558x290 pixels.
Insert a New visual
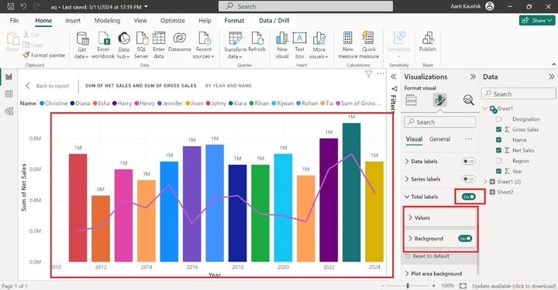point(282,45)
